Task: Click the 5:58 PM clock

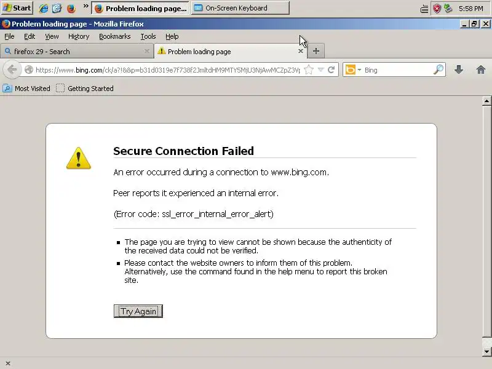Action: pos(471,9)
